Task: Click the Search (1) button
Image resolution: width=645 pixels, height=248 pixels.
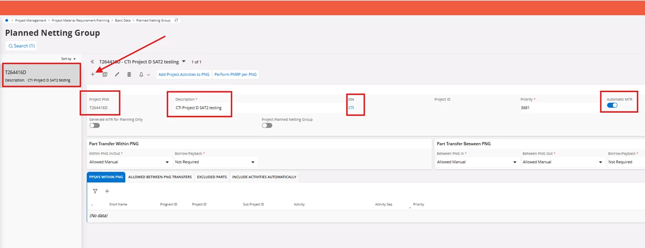Action: click(21, 46)
